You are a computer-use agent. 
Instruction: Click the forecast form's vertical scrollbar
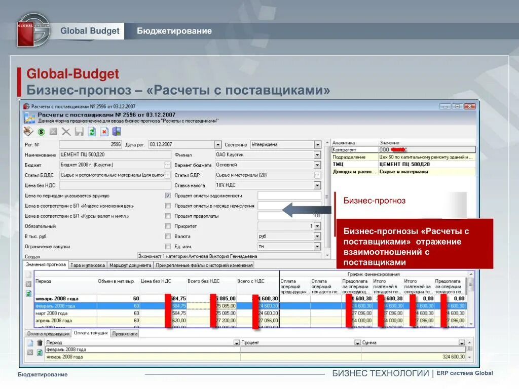[x=327, y=199]
